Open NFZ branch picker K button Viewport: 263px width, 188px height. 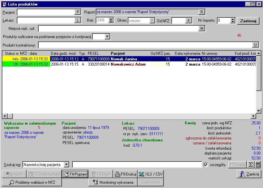tap(189, 20)
